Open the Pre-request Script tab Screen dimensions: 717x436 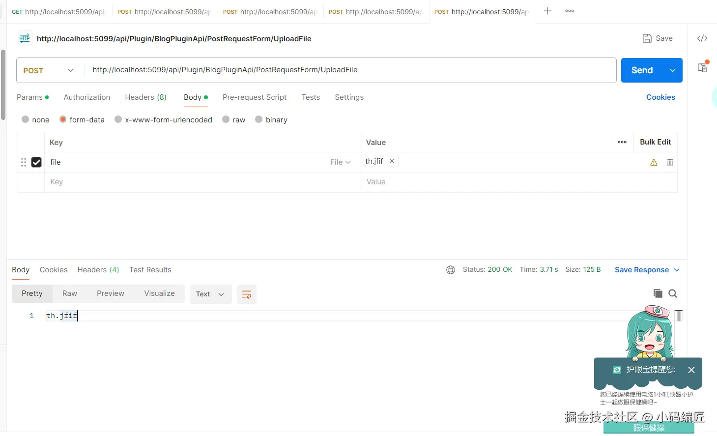[x=255, y=97]
